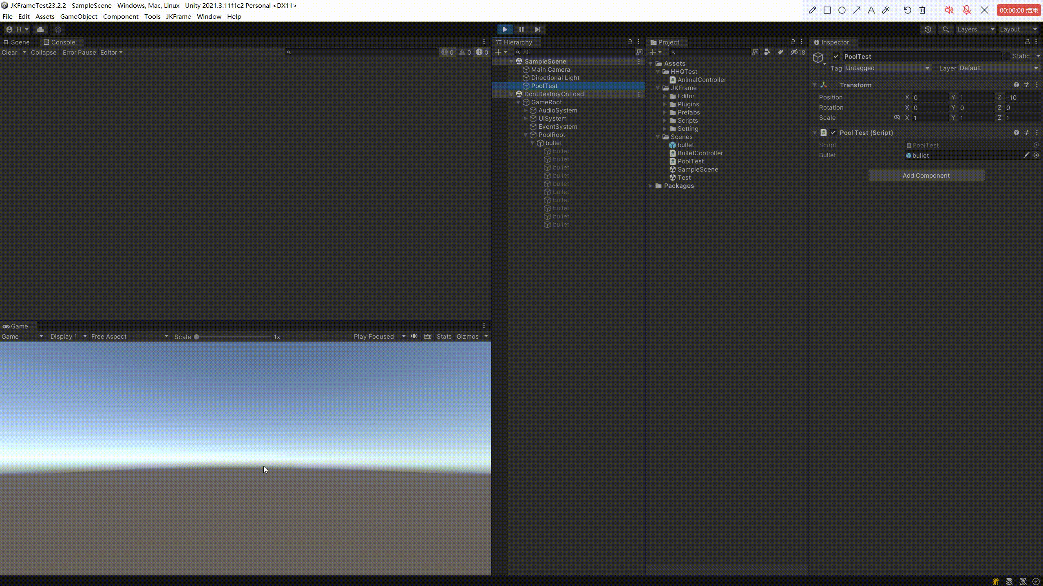Click the Step forward button
1043x586 pixels.
537,29
